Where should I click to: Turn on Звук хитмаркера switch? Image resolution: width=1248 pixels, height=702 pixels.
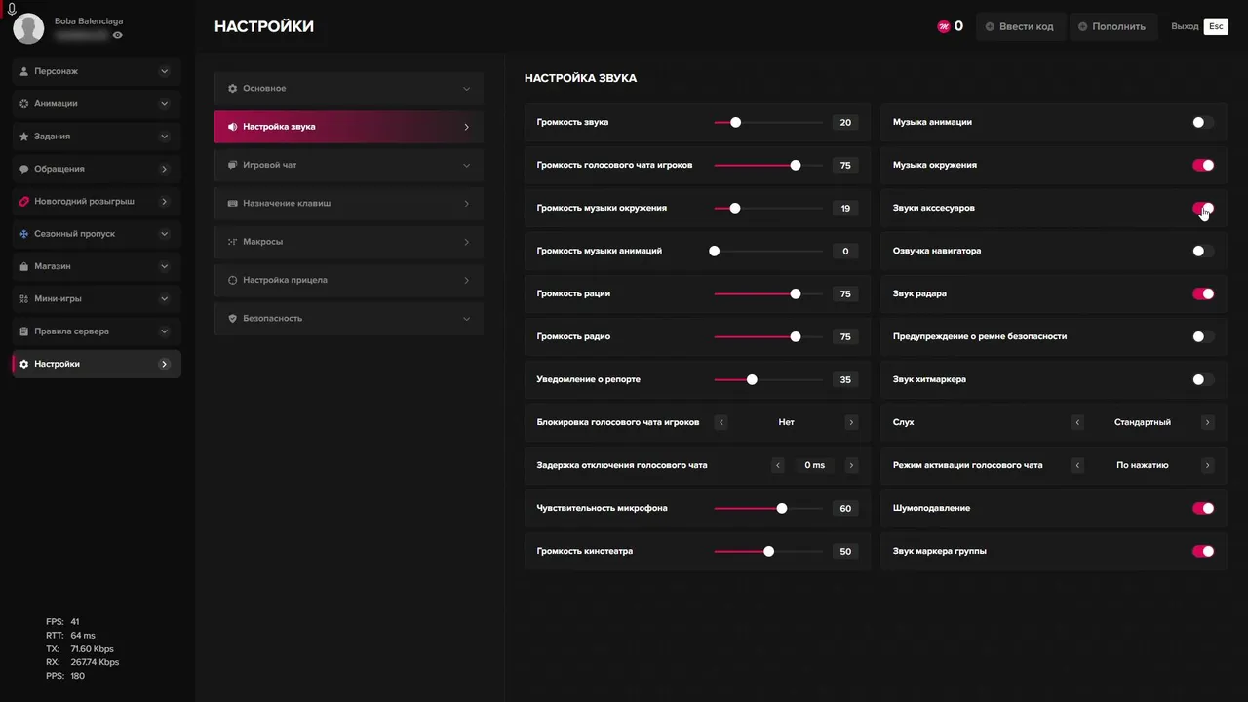click(1203, 379)
